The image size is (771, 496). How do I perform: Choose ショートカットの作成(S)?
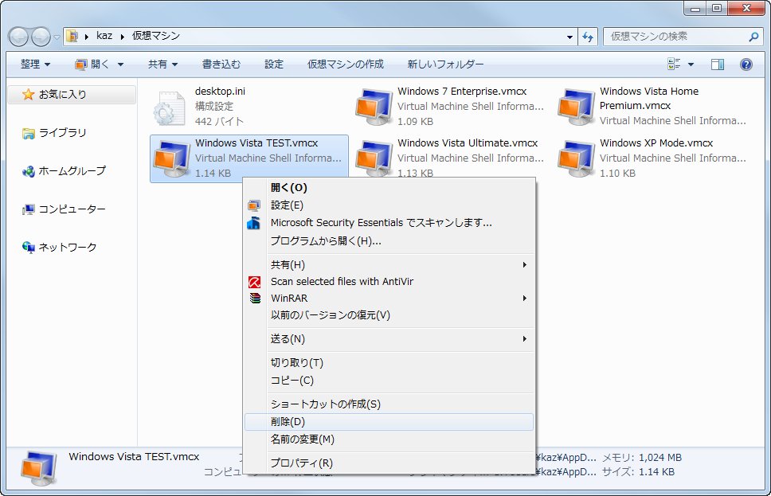(389, 404)
